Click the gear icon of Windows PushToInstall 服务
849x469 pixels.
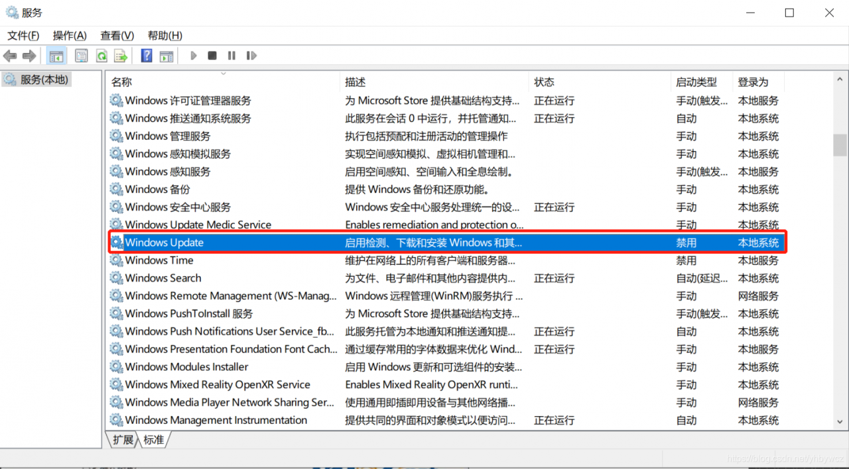click(x=116, y=313)
